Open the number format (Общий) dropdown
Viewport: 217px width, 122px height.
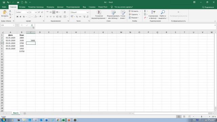[x=87, y=12]
